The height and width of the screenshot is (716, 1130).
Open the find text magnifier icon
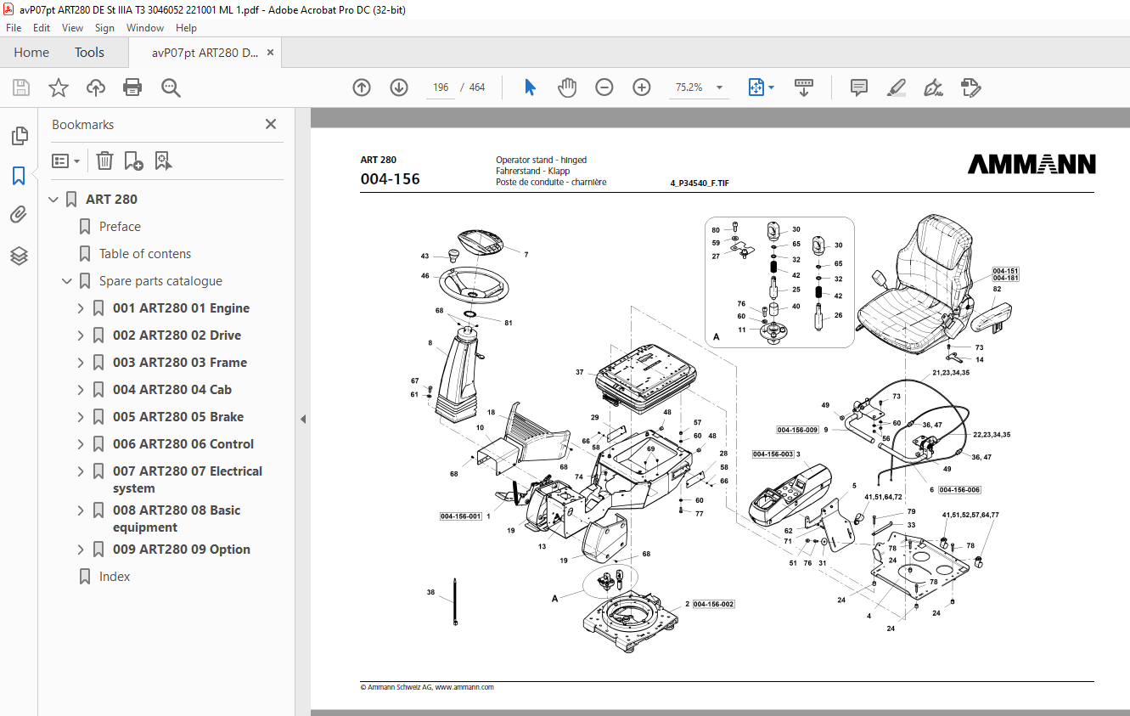coord(171,87)
